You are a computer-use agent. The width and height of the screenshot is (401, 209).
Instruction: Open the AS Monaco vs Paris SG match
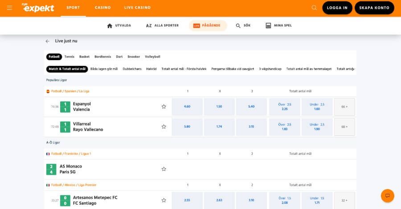click(x=71, y=169)
